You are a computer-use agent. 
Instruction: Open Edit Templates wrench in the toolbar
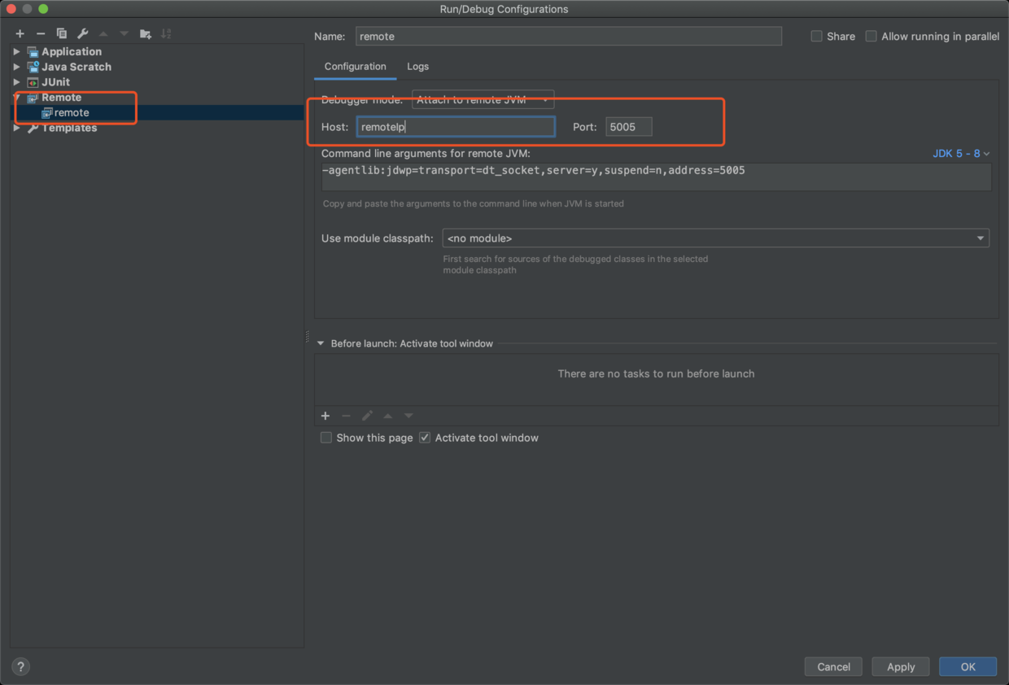click(x=82, y=33)
